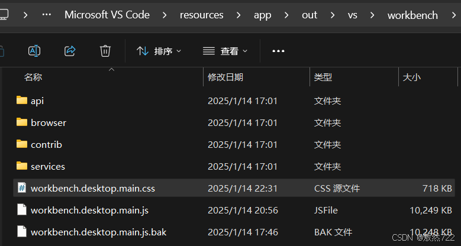Viewport: 461px width, 246px height.
Task: Click the 718 KB size cell
Action: [437, 189]
